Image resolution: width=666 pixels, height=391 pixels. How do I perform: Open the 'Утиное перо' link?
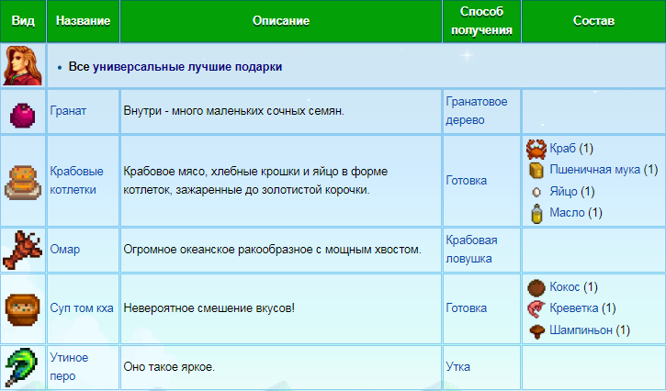[x=69, y=367]
